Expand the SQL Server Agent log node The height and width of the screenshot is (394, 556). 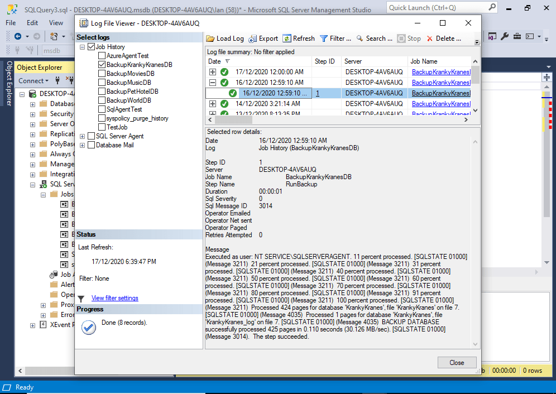pos(82,136)
